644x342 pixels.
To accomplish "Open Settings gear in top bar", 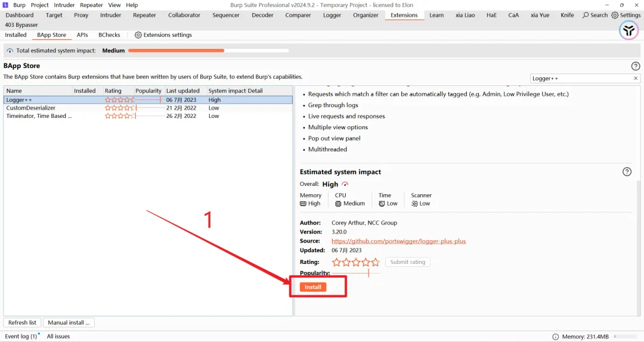I will (x=615, y=15).
